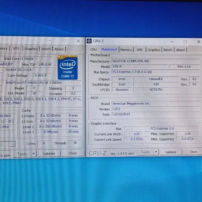Open Bench tab in right CPU-Z window
This screenshot has width=202, height=202.
(x=168, y=50)
